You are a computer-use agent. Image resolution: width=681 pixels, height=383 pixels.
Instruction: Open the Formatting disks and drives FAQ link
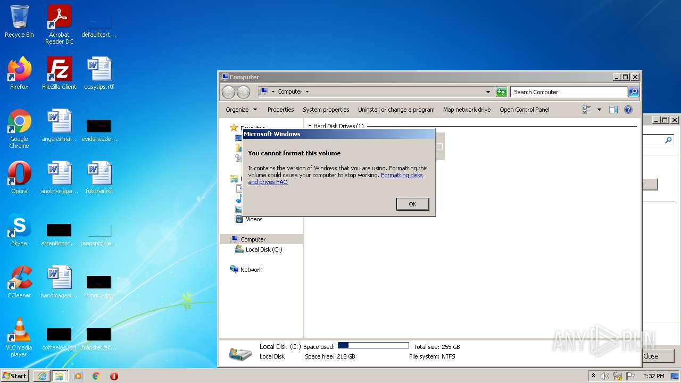[x=335, y=179]
